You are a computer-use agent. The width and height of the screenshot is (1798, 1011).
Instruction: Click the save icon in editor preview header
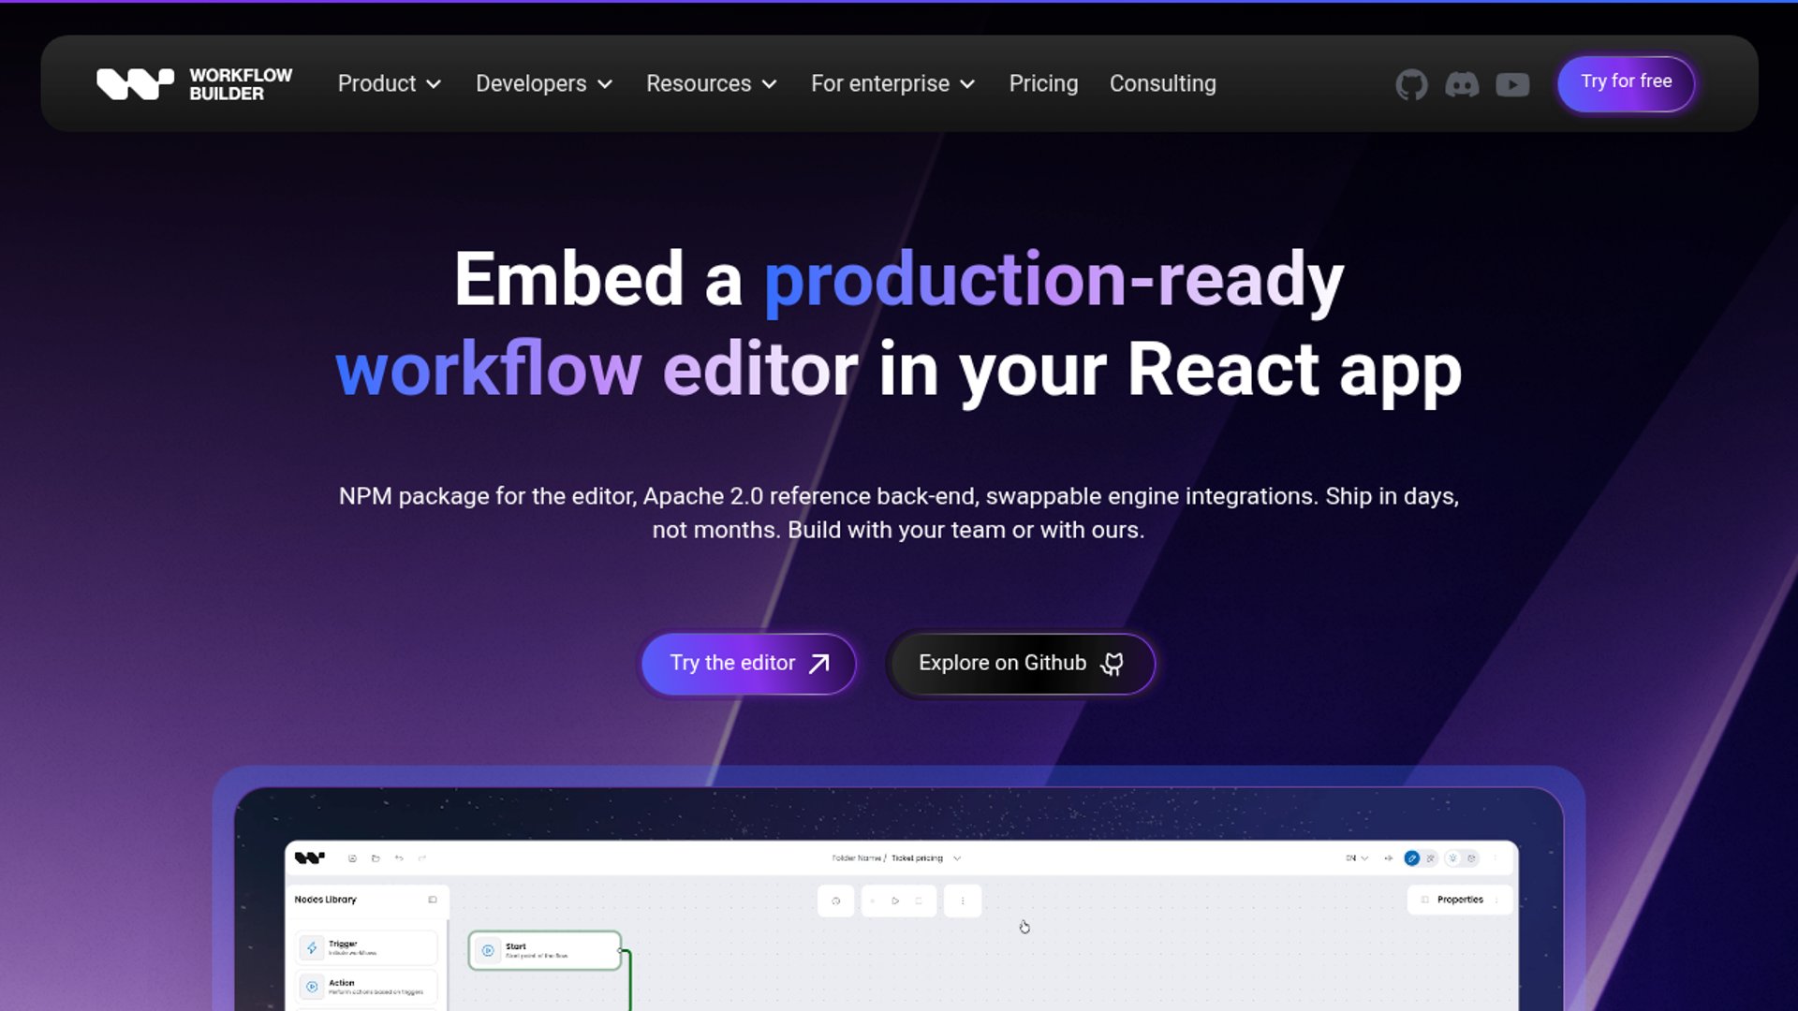click(x=352, y=857)
